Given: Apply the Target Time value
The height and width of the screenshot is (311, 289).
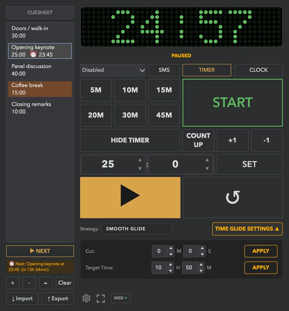Looking at the screenshot, I should [x=261, y=268].
